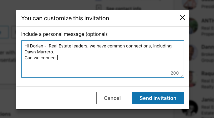Send the invitation to Dorian

pyautogui.click(x=158, y=98)
